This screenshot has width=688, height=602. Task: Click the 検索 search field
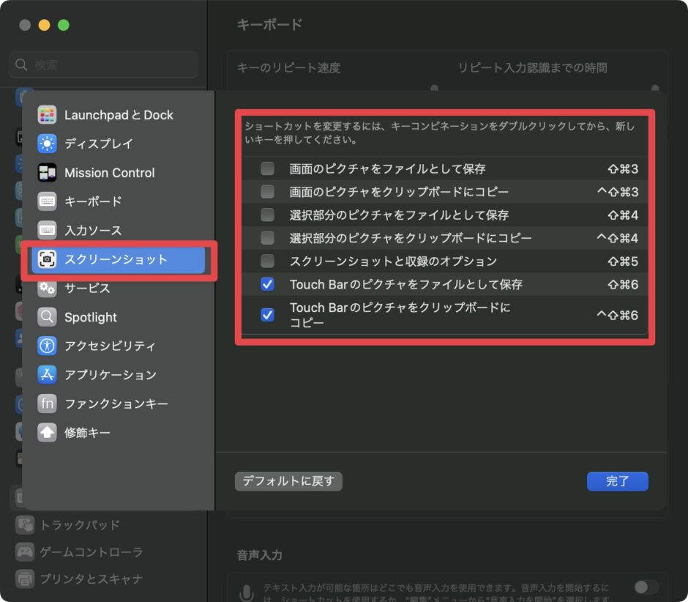pos(102,64)
